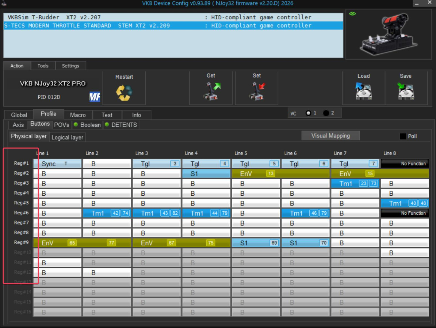Click Tgl cell numbered 4
The width and height of the screenshot is (436, 328).
pos(206,164)
